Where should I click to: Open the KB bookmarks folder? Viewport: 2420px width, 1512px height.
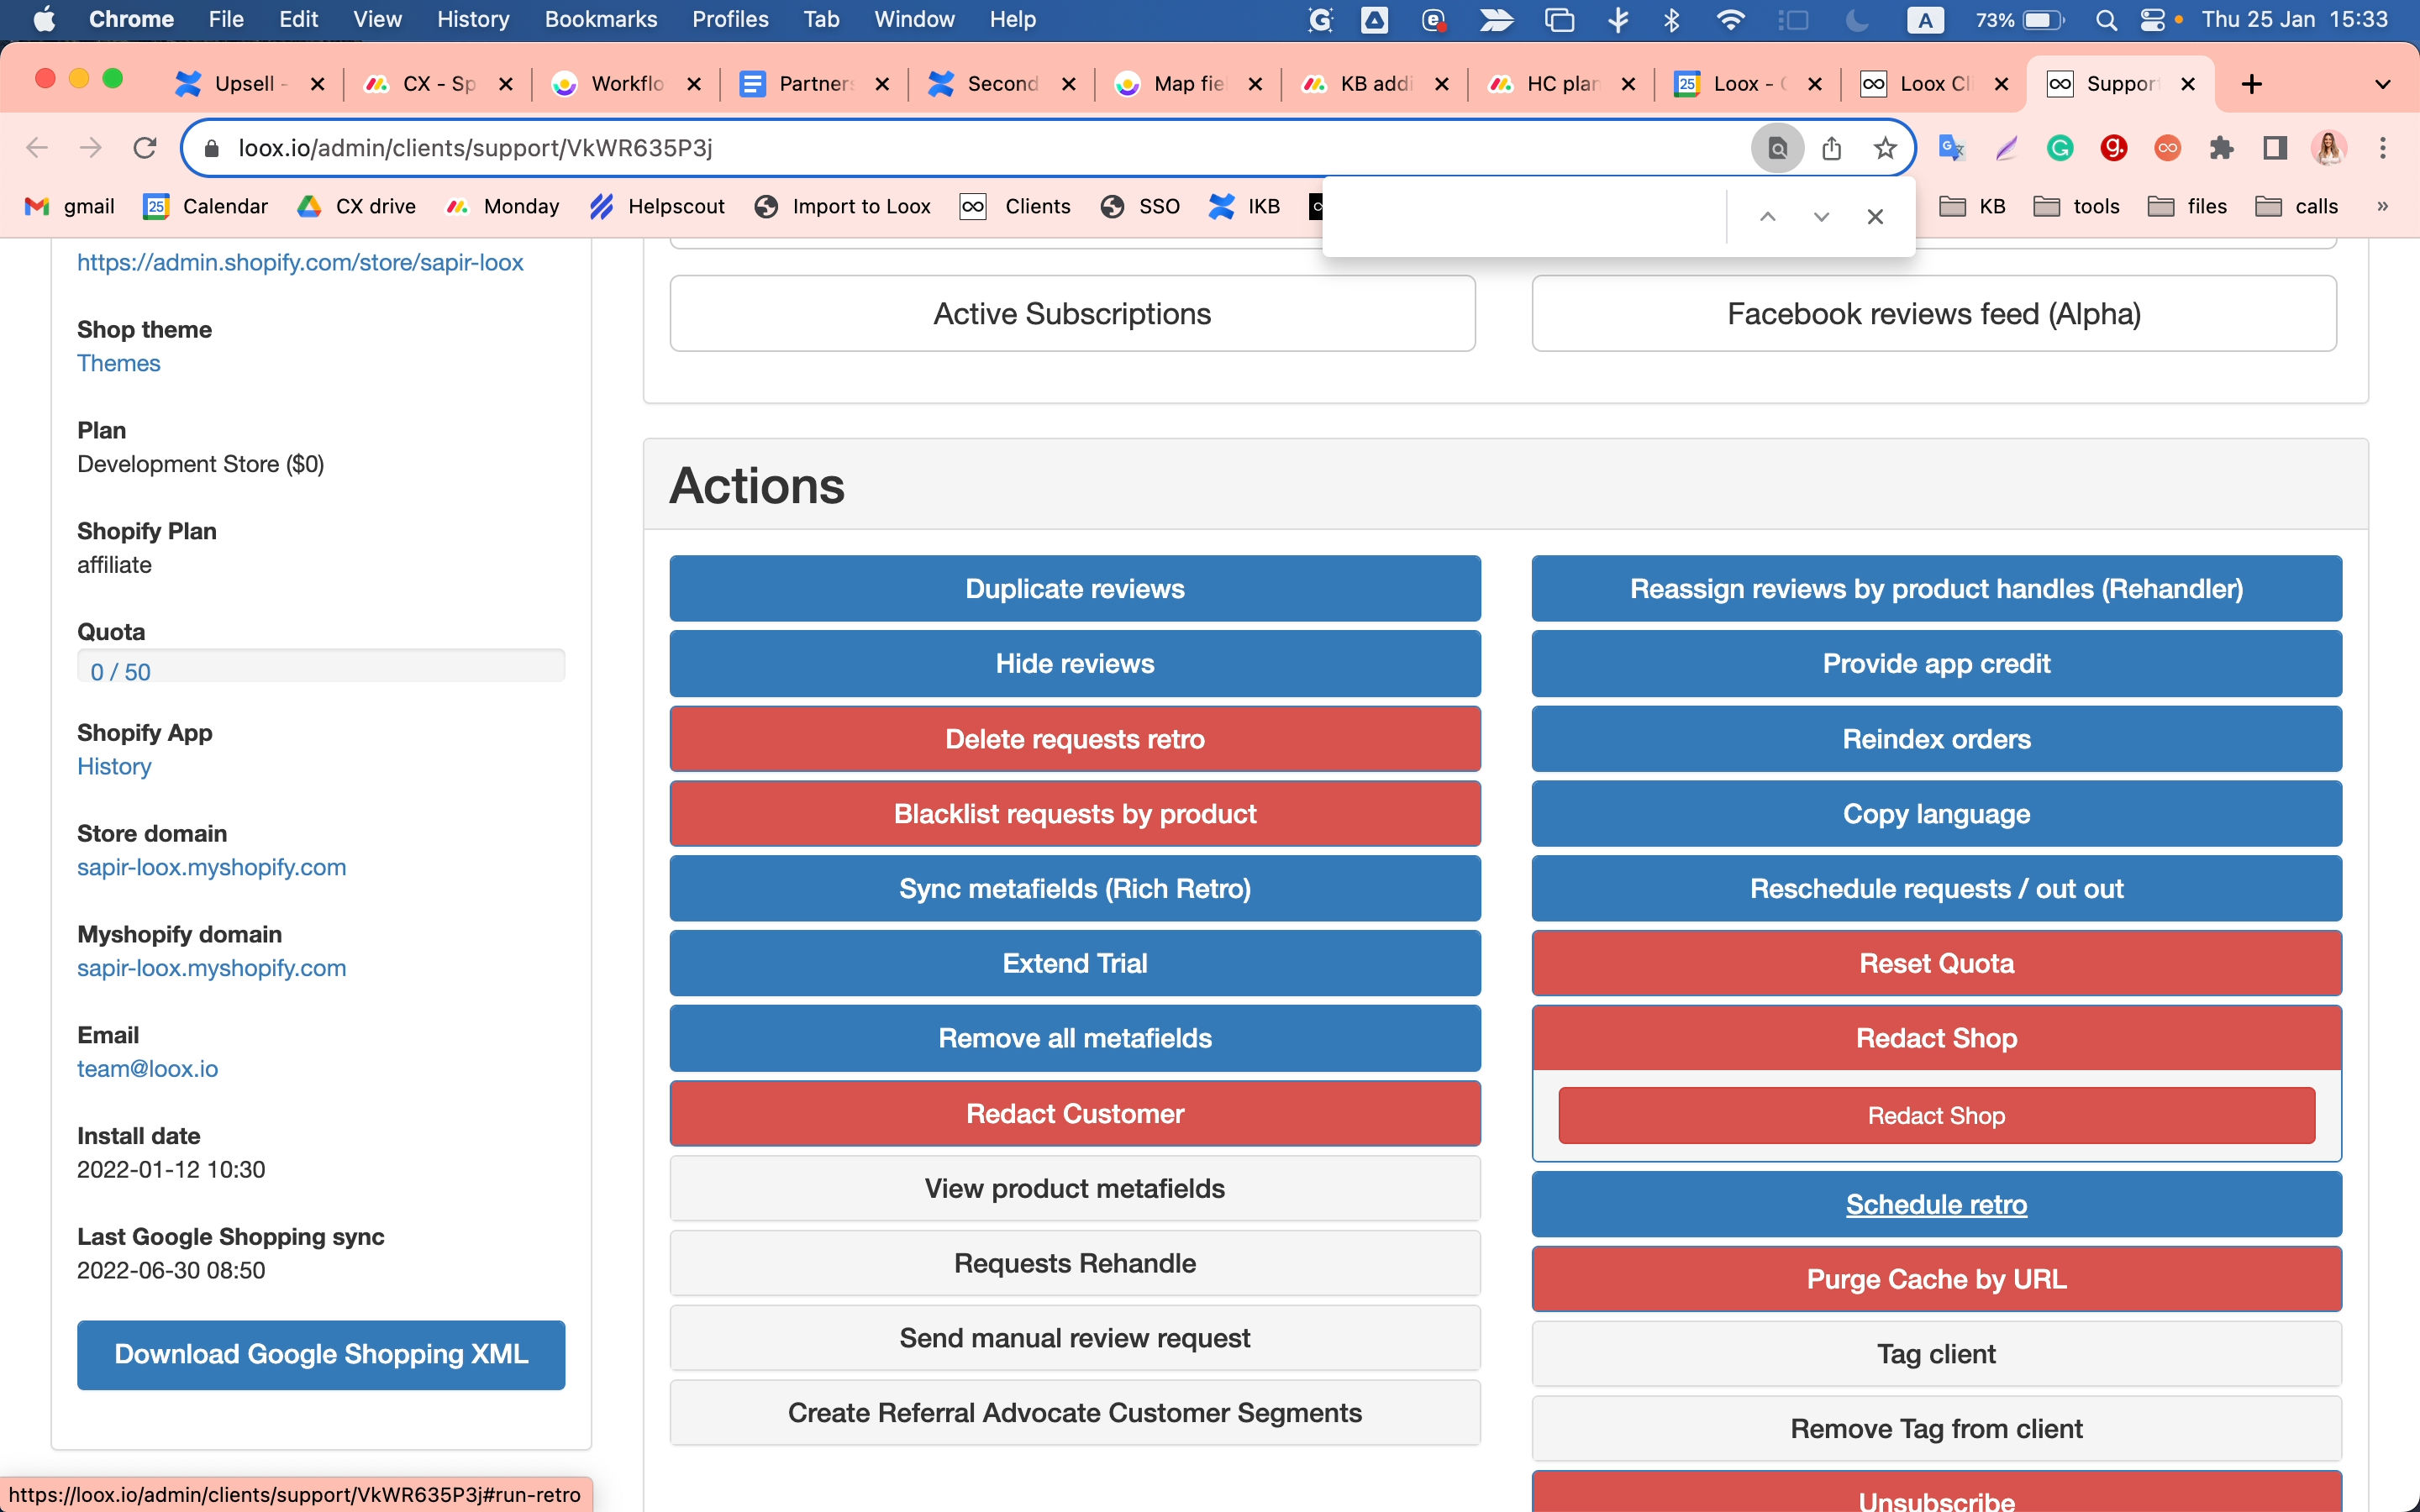(x=1972, y=206)
